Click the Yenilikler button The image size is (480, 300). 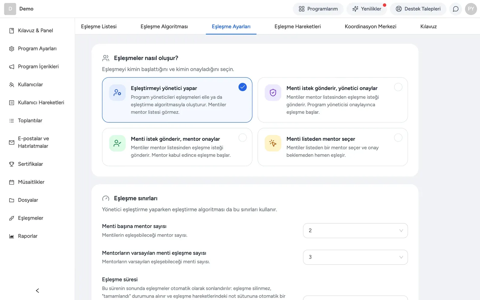(367, 9)
